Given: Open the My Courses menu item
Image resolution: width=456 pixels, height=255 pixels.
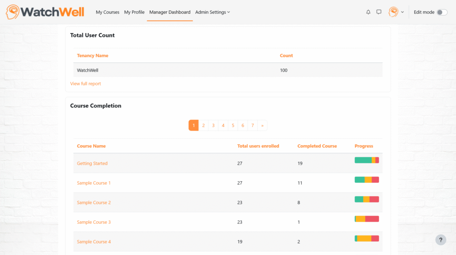Looking at the screenshot, I should click(x=107, y=12).
